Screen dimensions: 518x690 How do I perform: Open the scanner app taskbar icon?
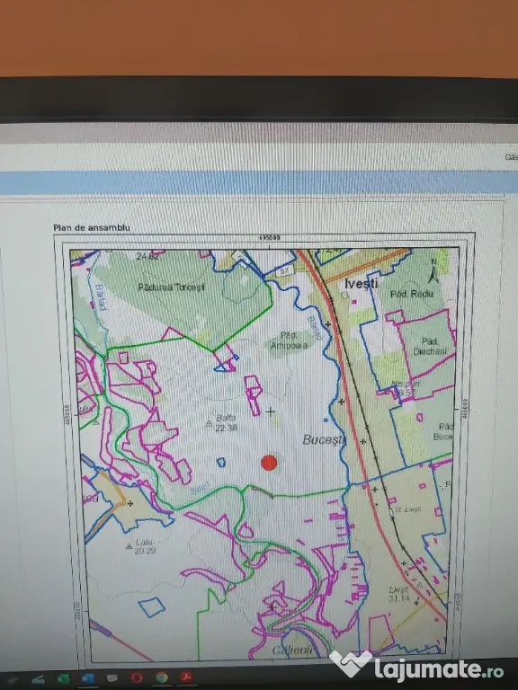pyautogui.click(x=38, y=679)
